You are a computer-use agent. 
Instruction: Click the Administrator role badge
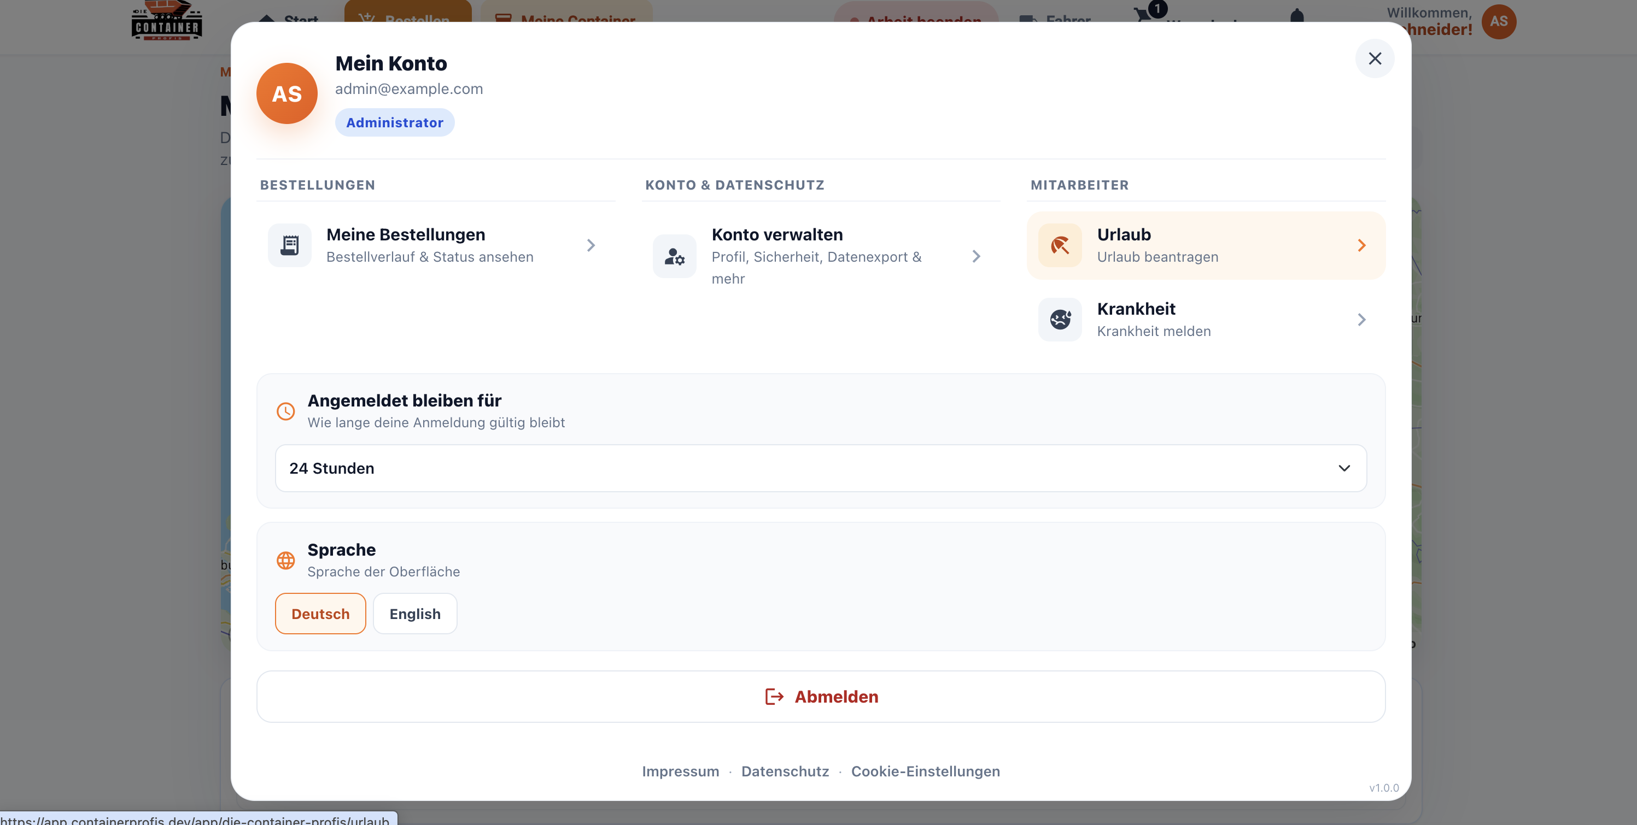395,122
